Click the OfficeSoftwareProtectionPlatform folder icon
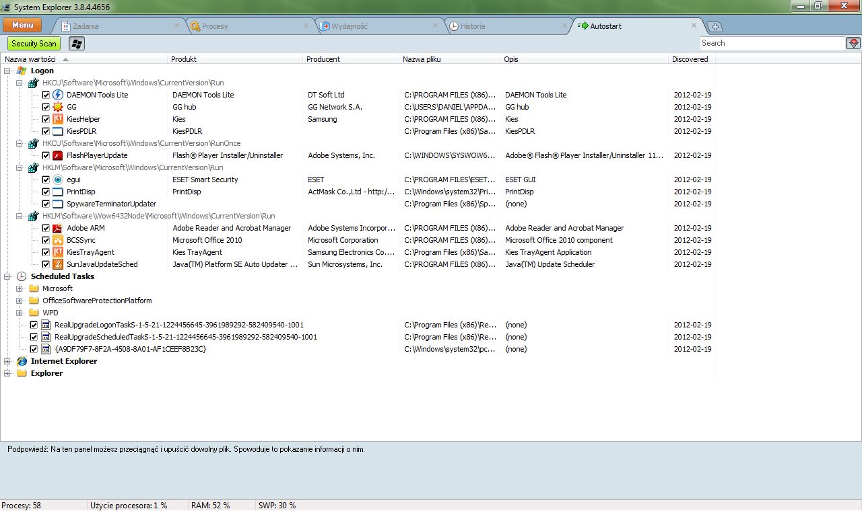The height and width of the screenshot is (511, 862). [33, 301]
